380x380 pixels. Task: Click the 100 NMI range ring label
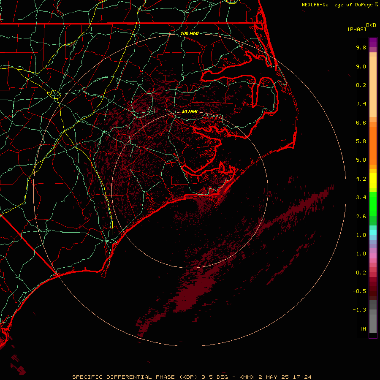(190, 33)
